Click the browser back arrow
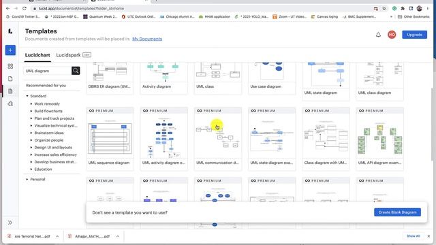Viewport: 436px width, 245px height. click(x=7, y=8)
